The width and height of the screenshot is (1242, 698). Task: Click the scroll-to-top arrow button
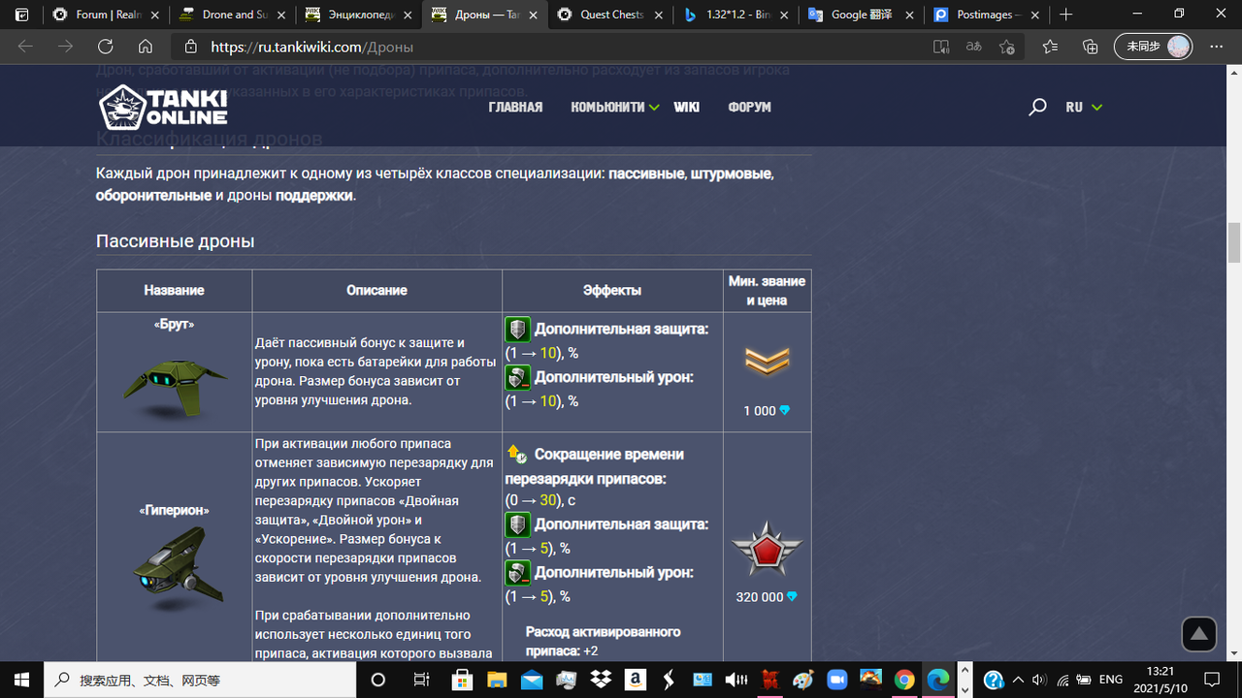click(1199, 634)
